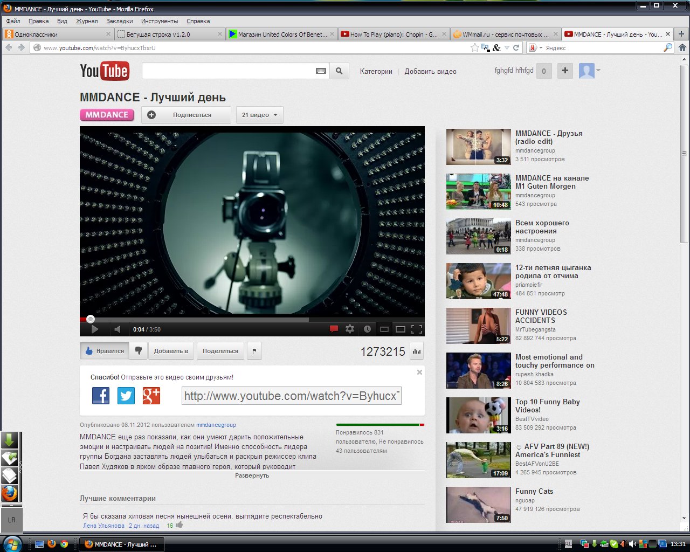Show video statistics chart
Viewport: 690px width, 552px height.
(417, 351)
